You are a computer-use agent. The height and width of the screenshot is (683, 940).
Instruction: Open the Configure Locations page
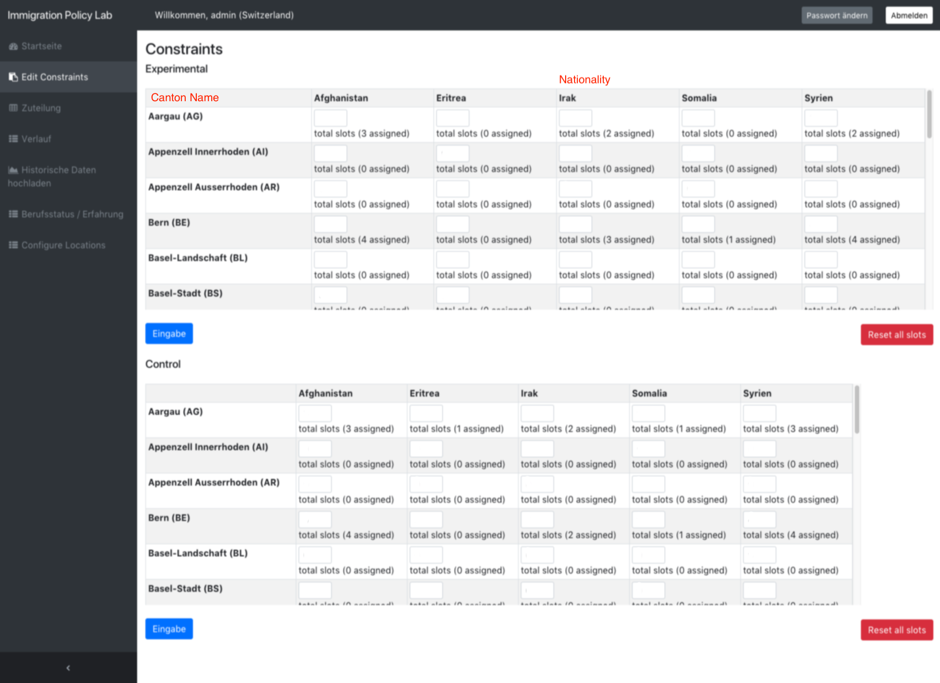point(63,245)
